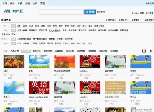Expand 全部主题>> link
This screenshot has height=112, width=154.
coord(137,20)
